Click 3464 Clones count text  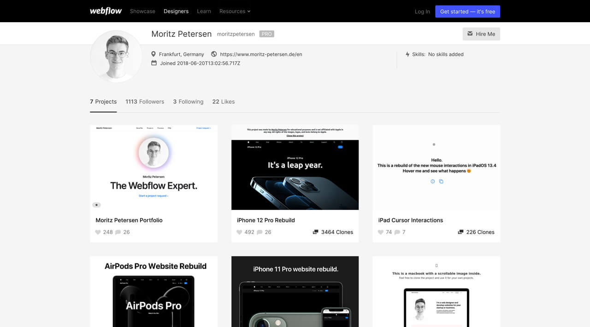tap(337, 232)
